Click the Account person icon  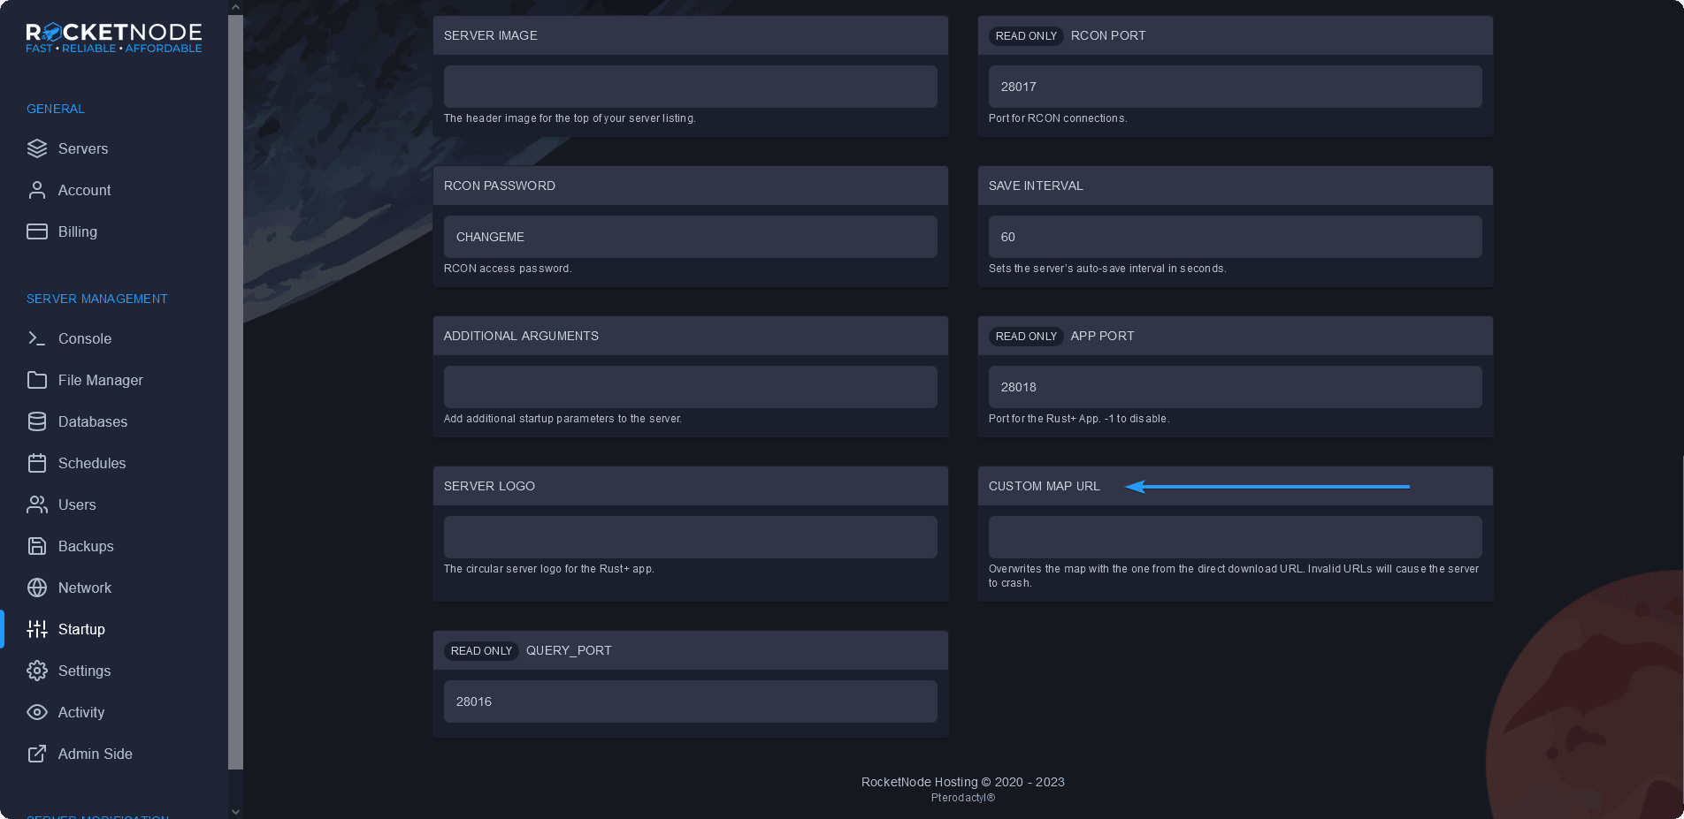pos(37,190)
